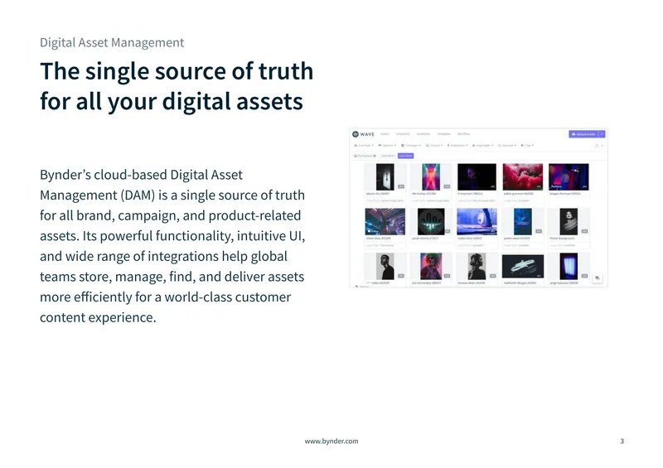This screenshot has width=663, height=468.
Task: Open the view options arrow at far right
Action: point(603,146)
